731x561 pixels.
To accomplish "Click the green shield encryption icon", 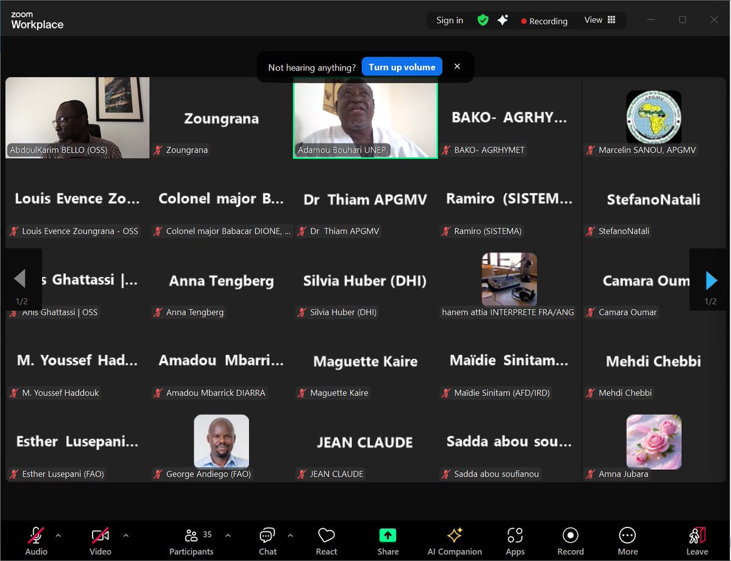I will (x=483, y=20).
